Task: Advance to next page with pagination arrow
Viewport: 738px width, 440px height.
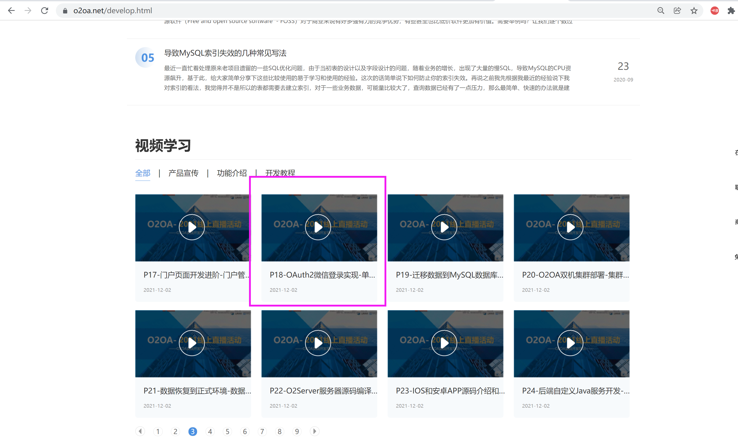Action: [314, 431]
